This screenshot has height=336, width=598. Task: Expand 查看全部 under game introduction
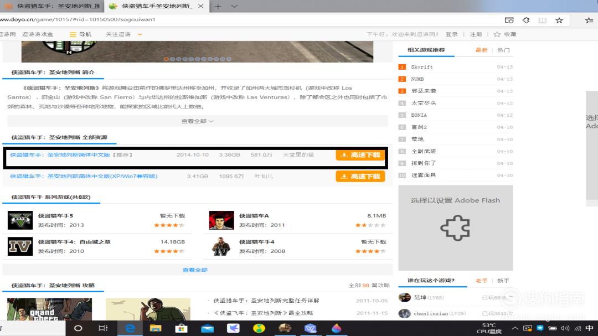(x=197, y=121)
